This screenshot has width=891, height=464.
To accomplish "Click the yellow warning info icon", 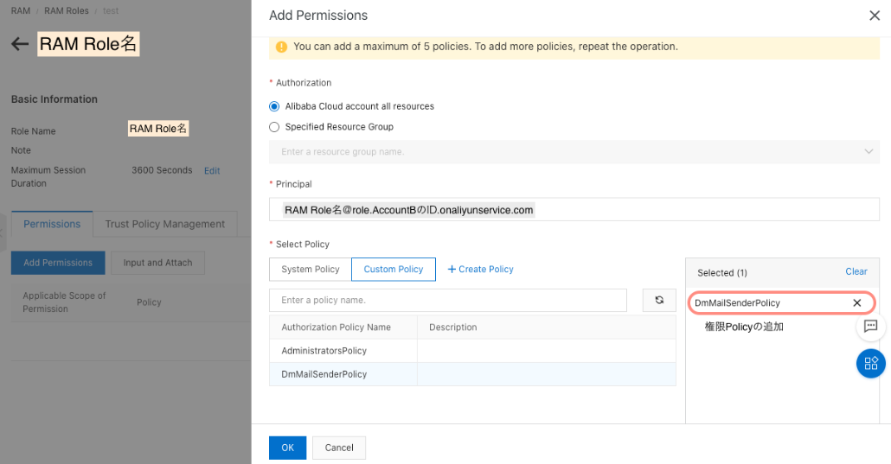I will 281,47.
